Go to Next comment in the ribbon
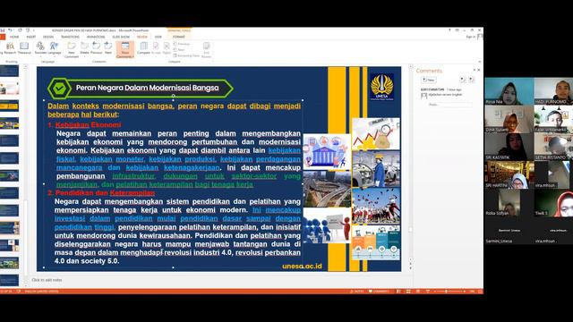573x322 pixels. pos(108,48)
